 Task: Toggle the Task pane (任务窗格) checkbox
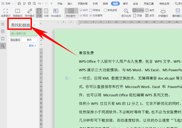point(91,15)
